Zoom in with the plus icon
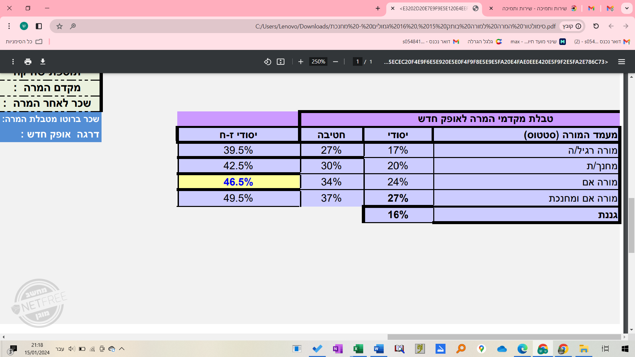The height and width of the screenshot is (357, 635). click(301, 61)
